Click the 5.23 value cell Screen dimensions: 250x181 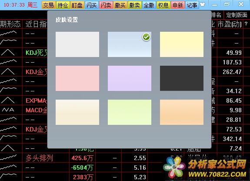tap(140, 177)
